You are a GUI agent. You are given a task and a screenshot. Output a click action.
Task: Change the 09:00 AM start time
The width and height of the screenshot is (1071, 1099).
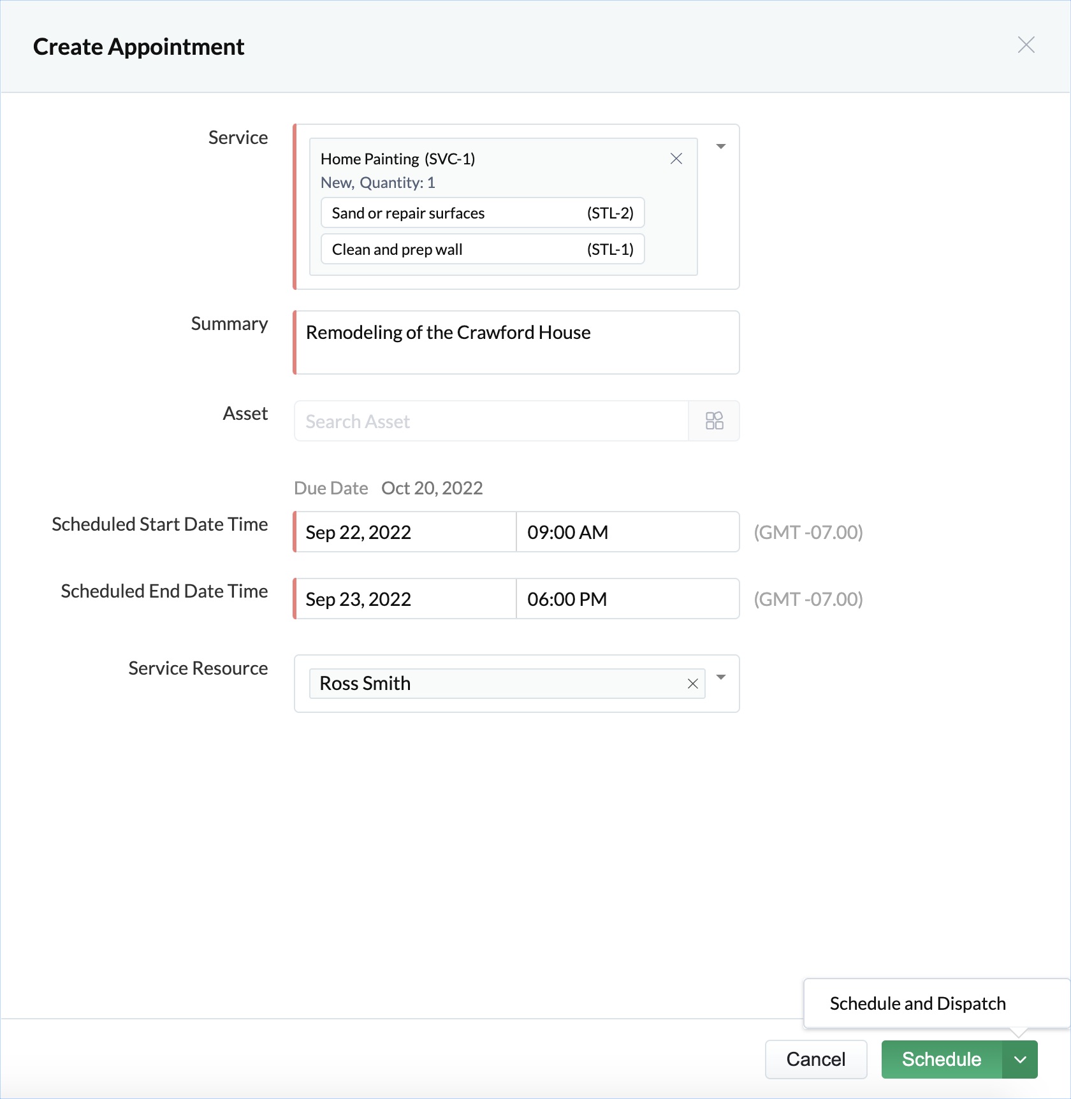[627, 532]
